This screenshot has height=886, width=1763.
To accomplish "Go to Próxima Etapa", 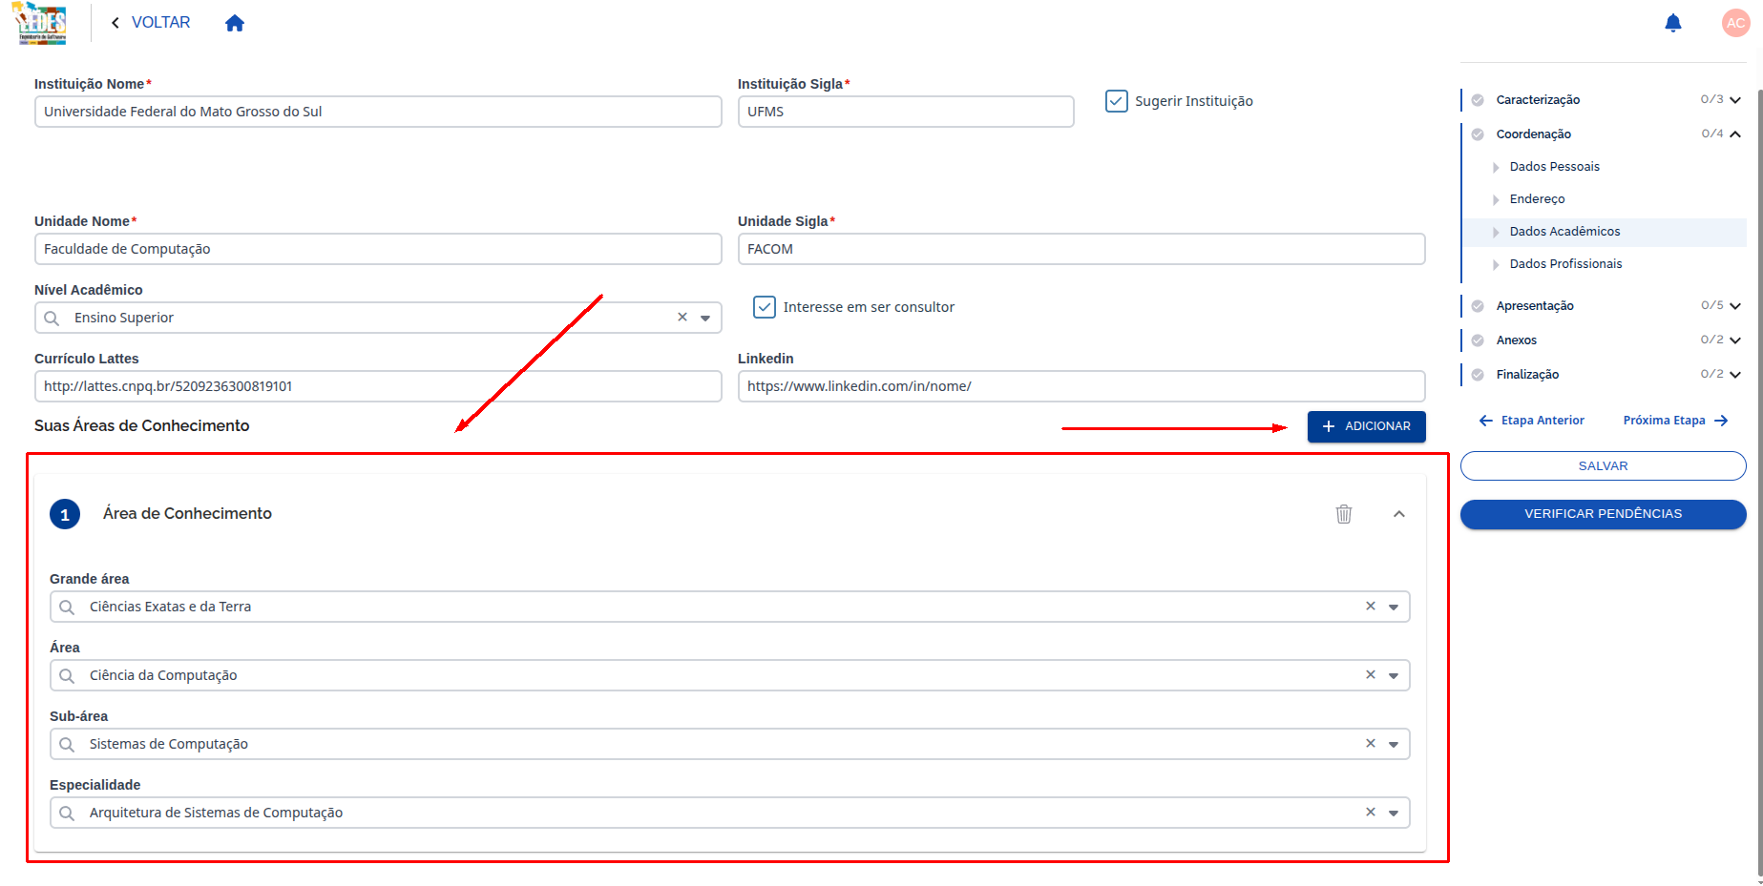I will [x=1676, y=421].
